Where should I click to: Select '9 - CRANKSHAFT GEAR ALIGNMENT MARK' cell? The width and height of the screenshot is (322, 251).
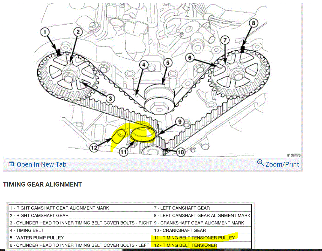point(202,223)
